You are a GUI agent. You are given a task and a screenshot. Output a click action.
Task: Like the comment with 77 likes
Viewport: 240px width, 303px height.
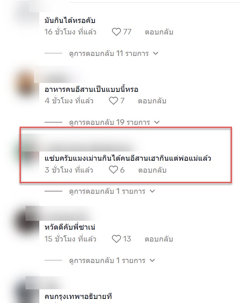(x=116, y=32)
